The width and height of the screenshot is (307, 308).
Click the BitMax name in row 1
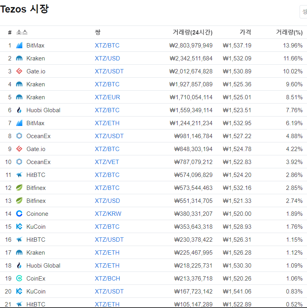[x=35, y=46]
